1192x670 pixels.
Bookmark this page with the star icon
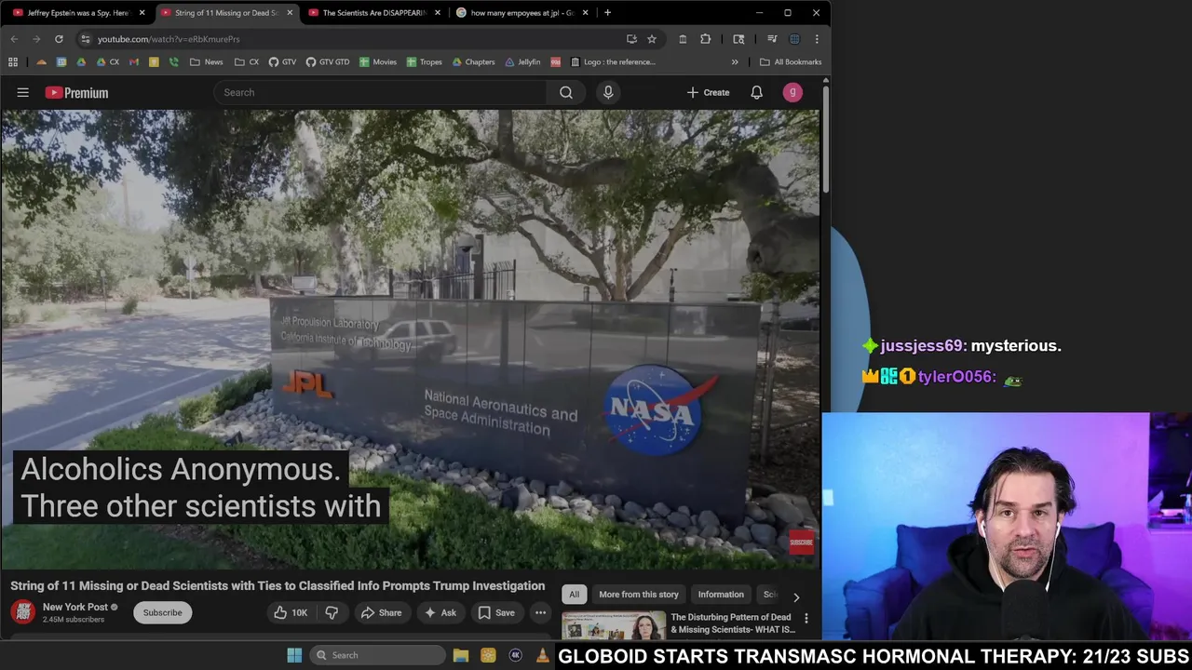click(652, 39)
